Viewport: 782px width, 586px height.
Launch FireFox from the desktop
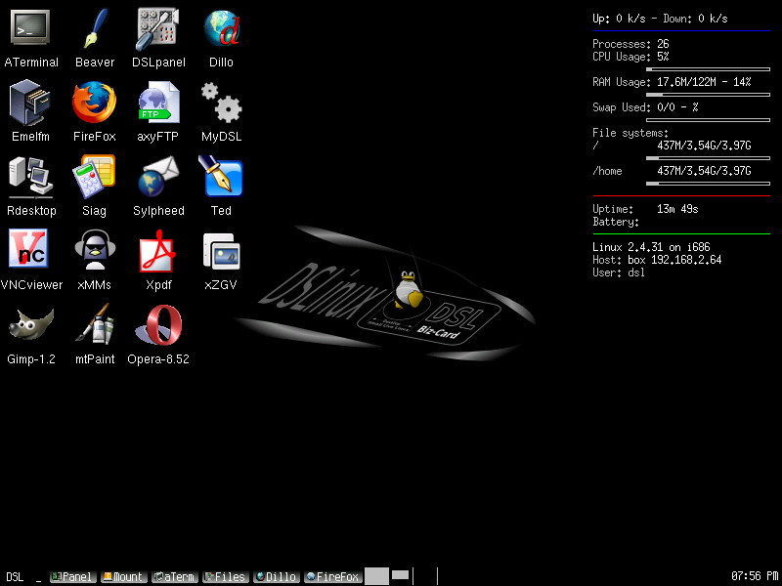tap(94, 103)
